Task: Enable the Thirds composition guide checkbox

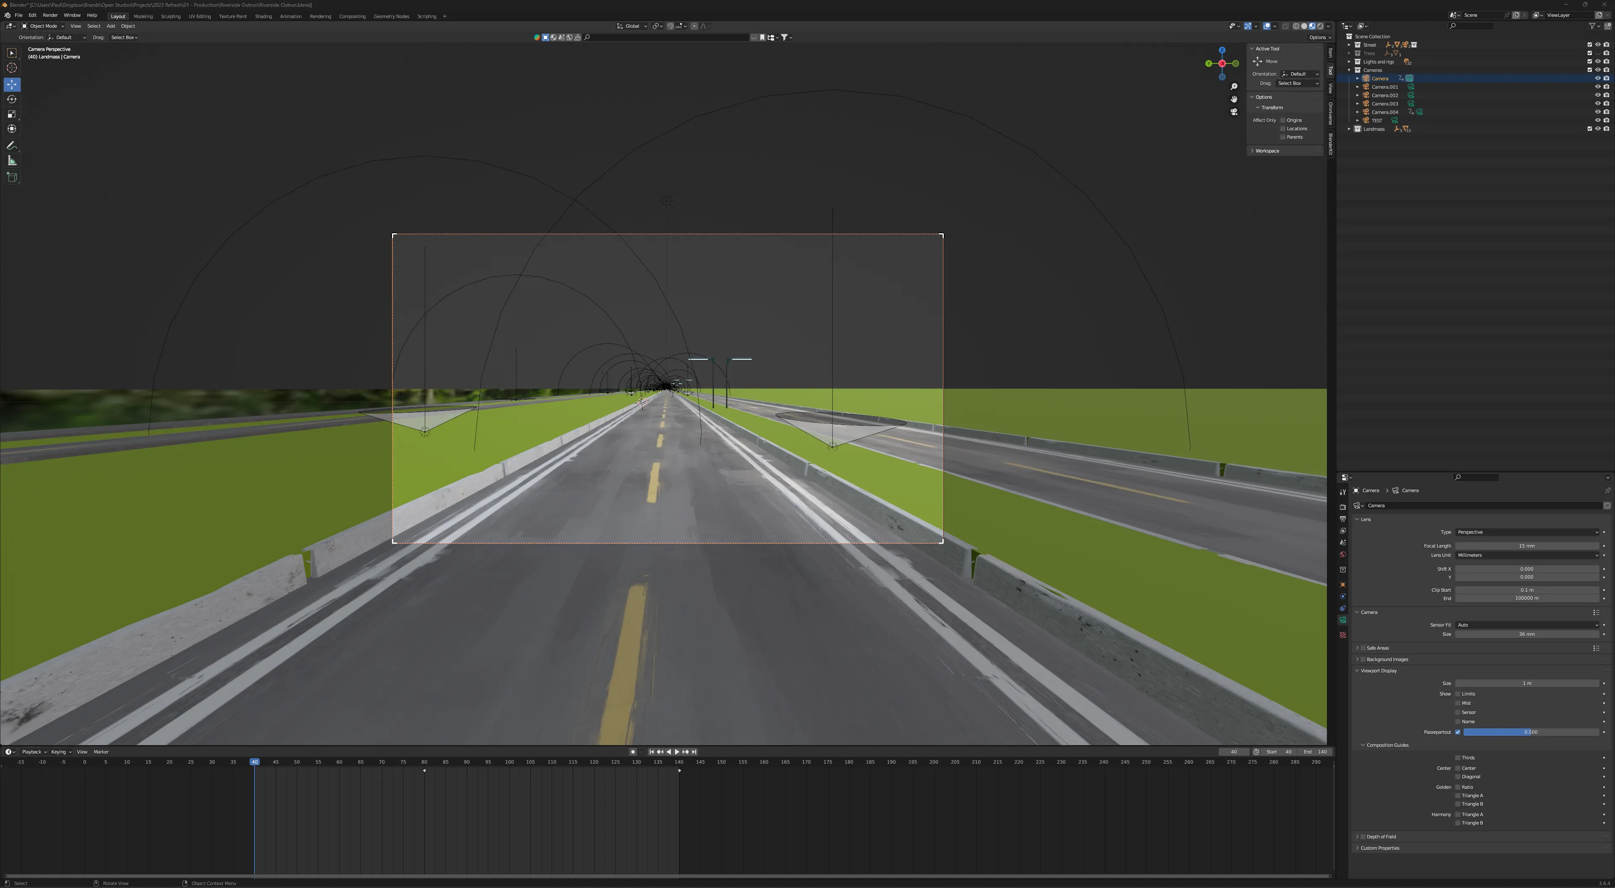Action: point(1458,758)
